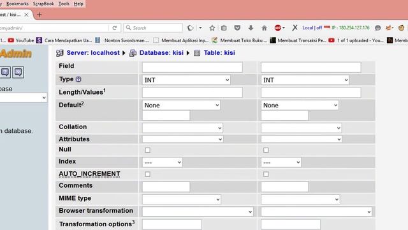Viewport: 408px width, 230px height.
Task: Open first field's Index dropdown
Action: coord(163,162)
